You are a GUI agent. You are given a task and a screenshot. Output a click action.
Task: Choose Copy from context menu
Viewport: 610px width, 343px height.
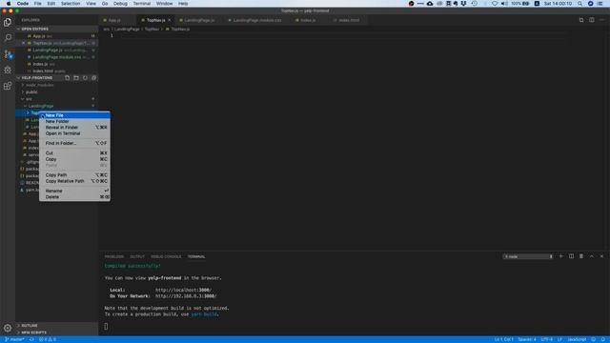point(74,159)
